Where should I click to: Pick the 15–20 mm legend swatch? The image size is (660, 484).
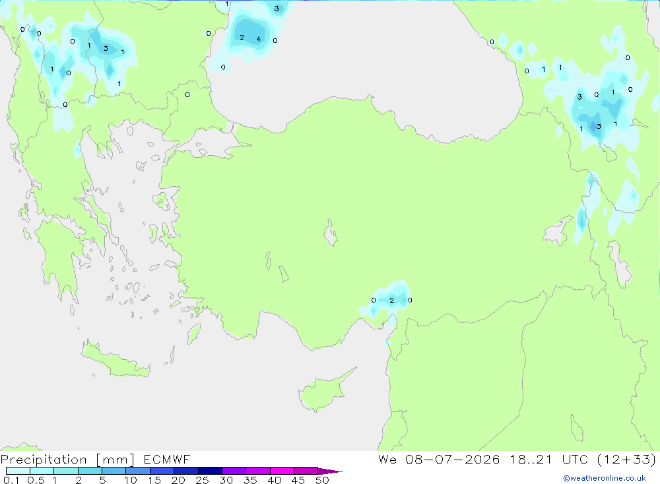pyautogui.click(x=162, y=471)
